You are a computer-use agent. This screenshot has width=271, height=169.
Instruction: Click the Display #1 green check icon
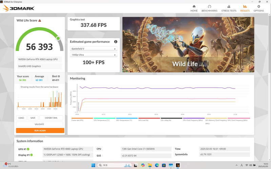click(32, 155)
